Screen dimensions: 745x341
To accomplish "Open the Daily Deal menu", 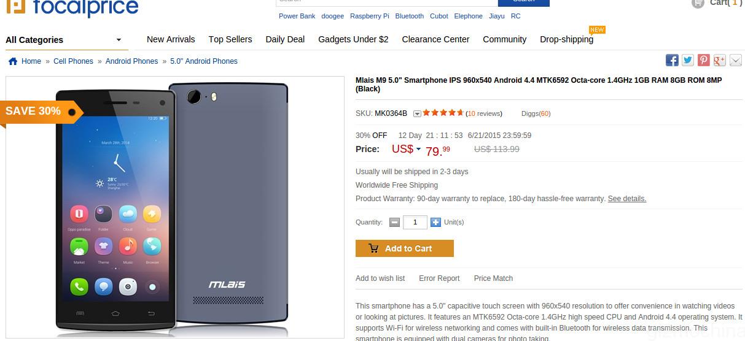I will [x=285, y=39].
